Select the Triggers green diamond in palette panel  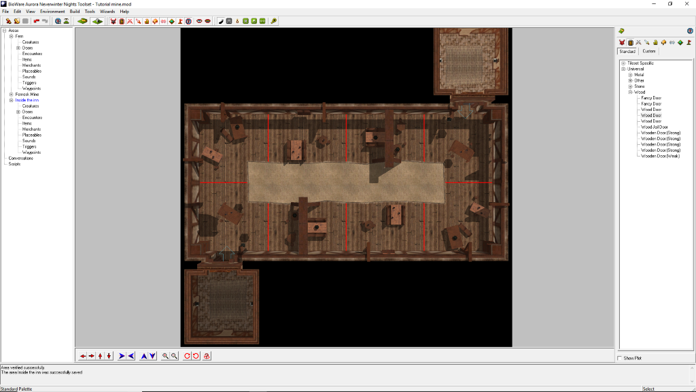680,43
